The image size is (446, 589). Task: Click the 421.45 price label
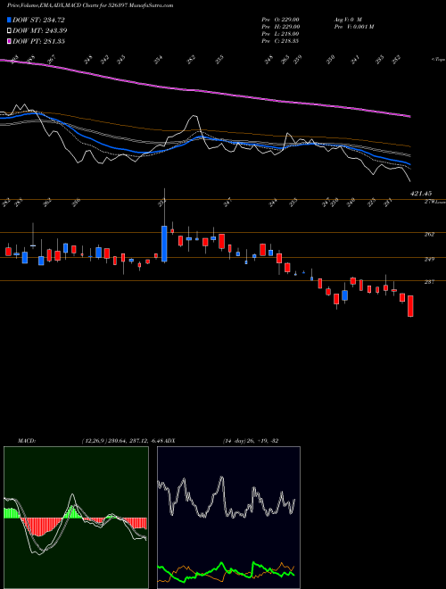(421, 194)
